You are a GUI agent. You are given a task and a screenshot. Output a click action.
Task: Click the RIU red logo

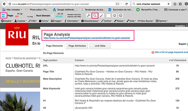[x=17, y=34]
